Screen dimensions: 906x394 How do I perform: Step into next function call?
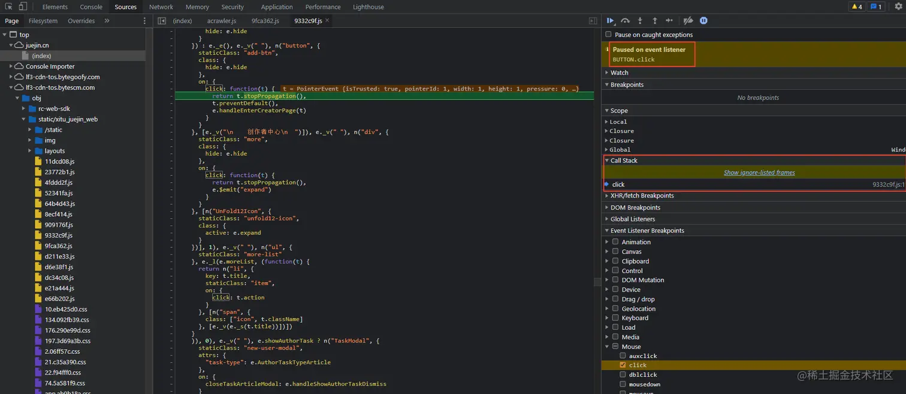point(640,21)
